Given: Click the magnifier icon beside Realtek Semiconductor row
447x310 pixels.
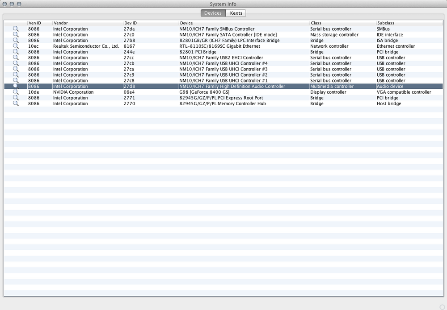Looking at the screenshot, I should point(16,46).
